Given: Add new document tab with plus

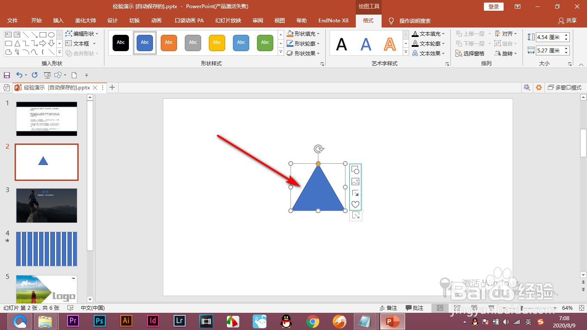Looking at the screenshot, I should click(112, 87).
